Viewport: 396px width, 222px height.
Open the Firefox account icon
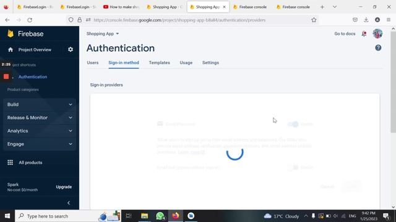click(x=377, y=20)
